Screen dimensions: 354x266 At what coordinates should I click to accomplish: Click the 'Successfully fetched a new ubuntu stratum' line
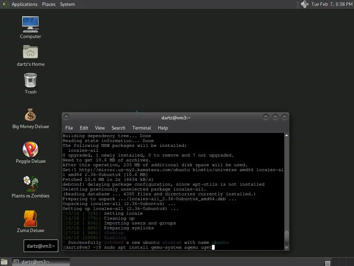(146, 242)
